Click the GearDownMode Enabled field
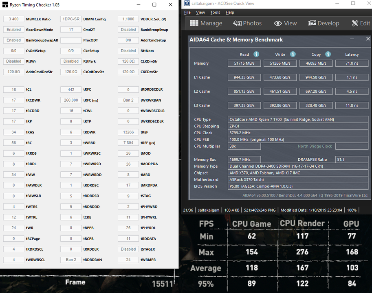The image size is (372, 293). [14, 30]
